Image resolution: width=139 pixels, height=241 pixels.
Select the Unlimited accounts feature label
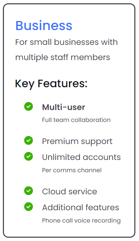pos(82,157)
